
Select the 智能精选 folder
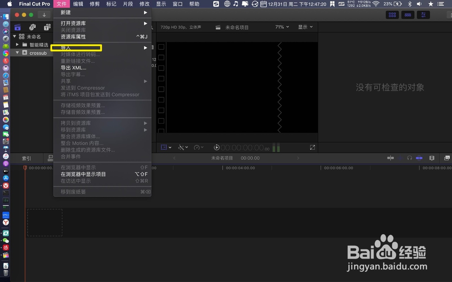[39, 45]
